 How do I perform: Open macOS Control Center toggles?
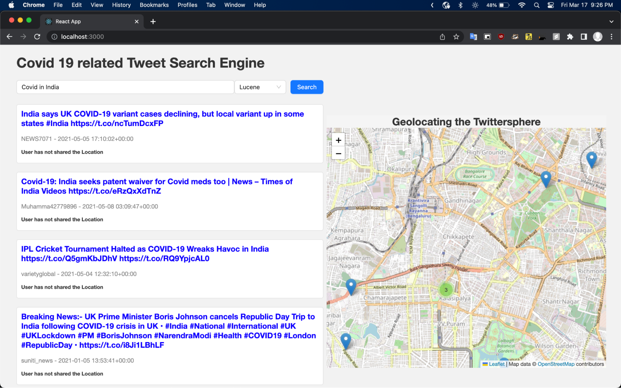[x=550, y=5]
